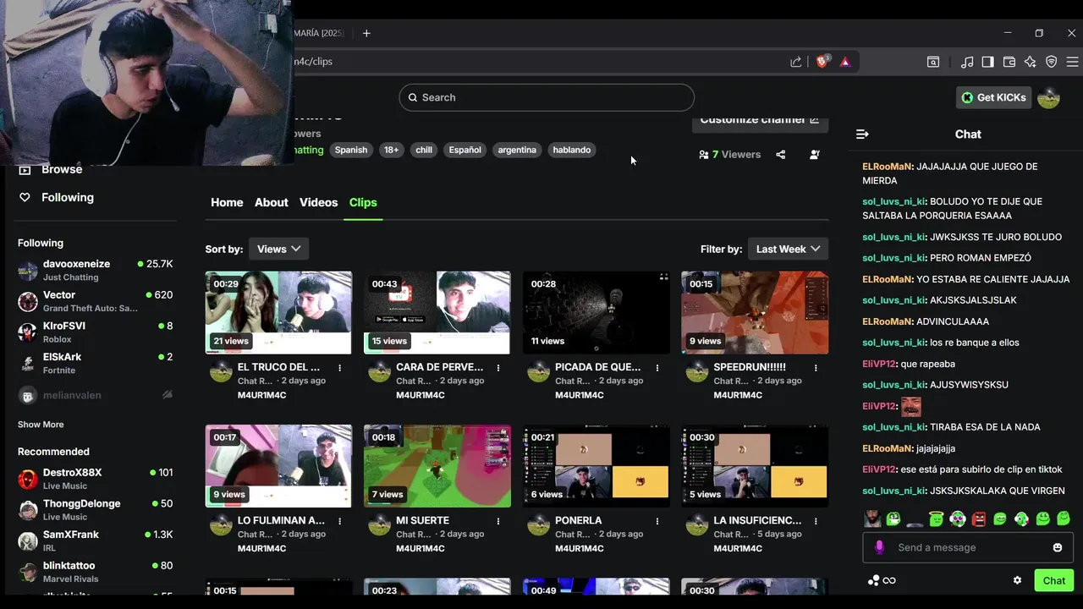Click the chill tag

[424, 150]
